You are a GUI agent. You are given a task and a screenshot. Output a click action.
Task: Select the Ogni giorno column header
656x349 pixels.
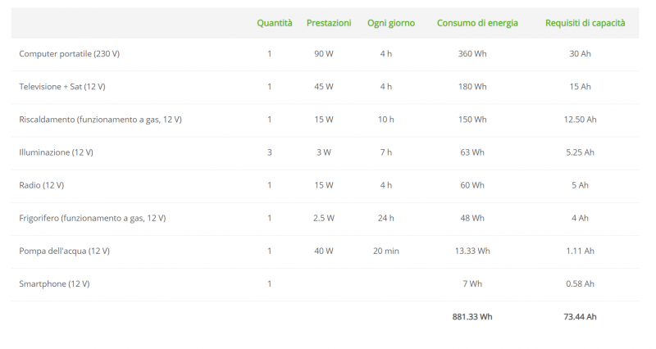[x=390, y=23]
